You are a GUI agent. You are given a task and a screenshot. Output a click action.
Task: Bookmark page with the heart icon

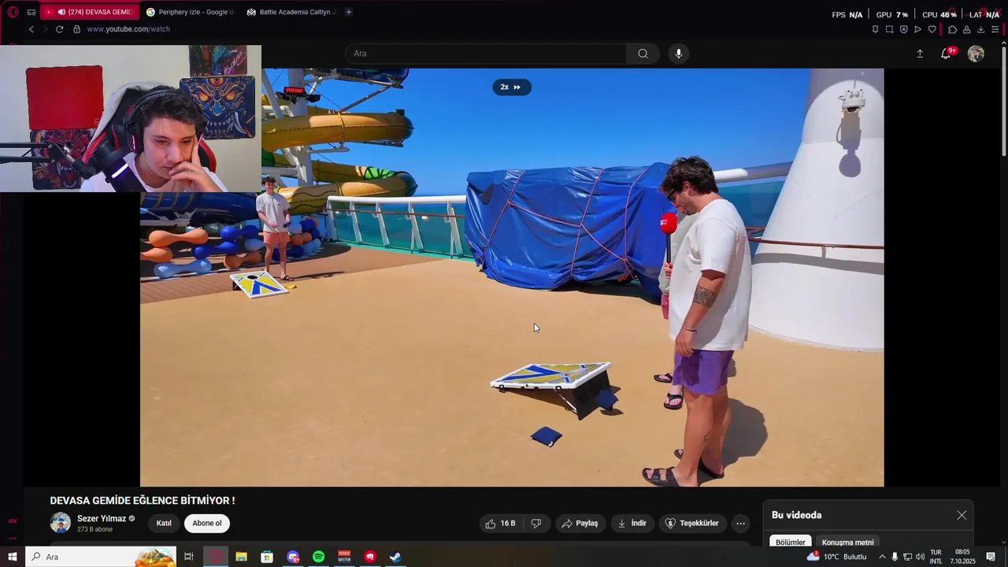(932, 29)
